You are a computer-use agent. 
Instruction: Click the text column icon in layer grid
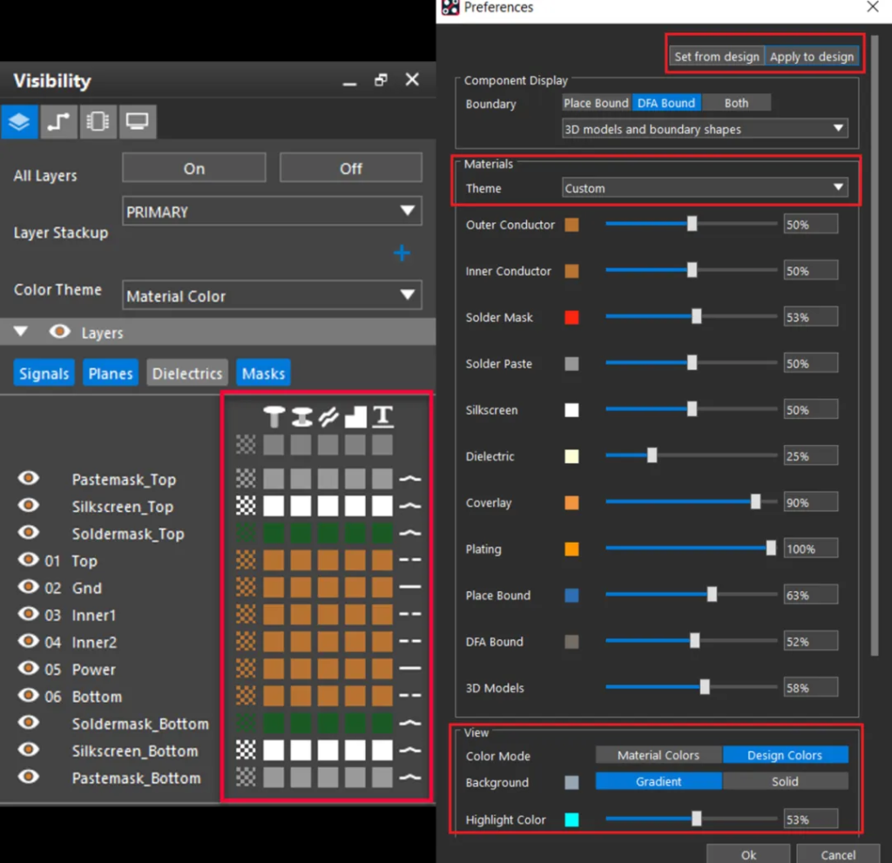pyautogui.click(x=382, y=417)
